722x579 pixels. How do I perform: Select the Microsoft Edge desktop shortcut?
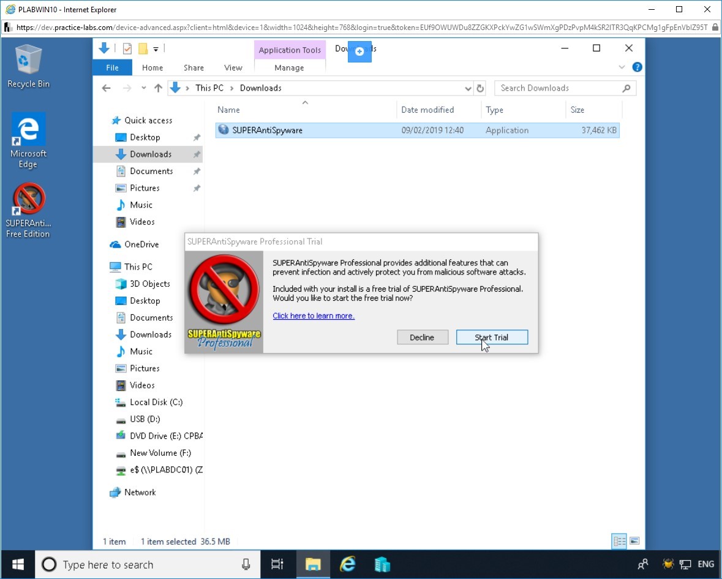28,140
